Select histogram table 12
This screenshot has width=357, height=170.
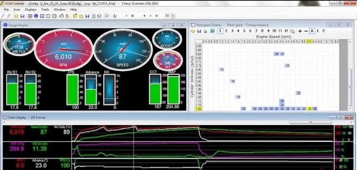286,31
